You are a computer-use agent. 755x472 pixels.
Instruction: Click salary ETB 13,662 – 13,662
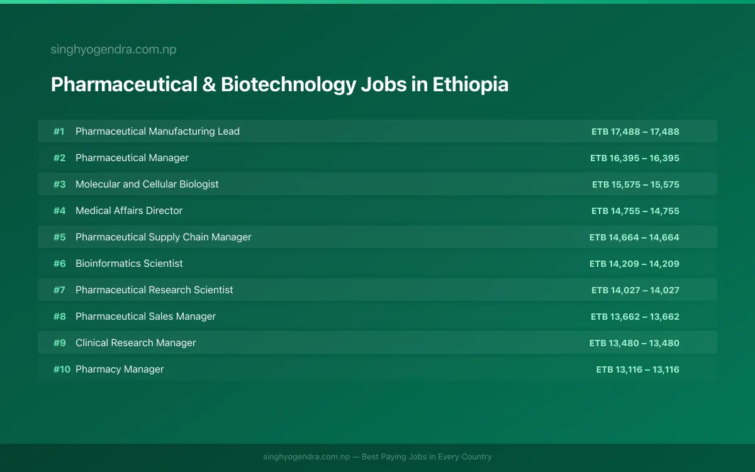point(635,317)
